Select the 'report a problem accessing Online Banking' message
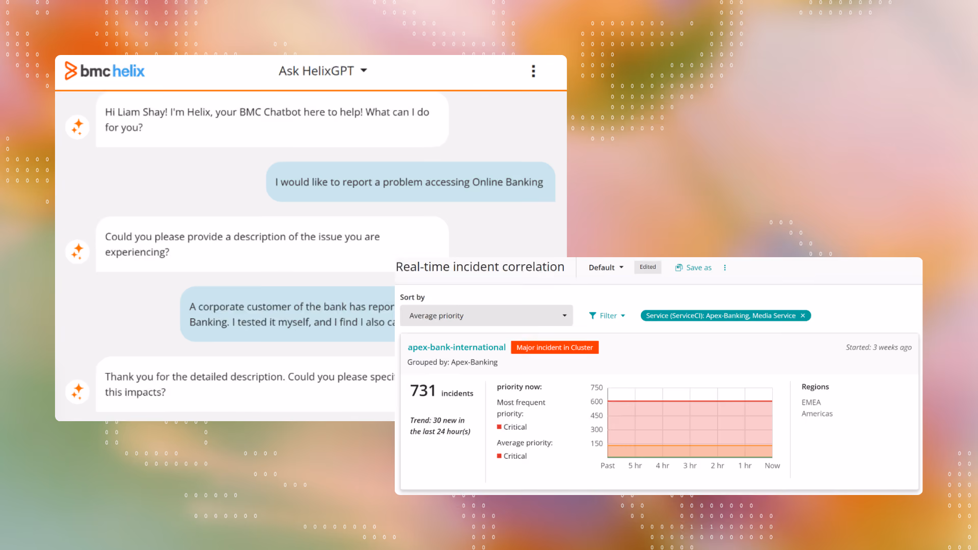The height and width of the screenshot is (550, 978). (x=410, y=182)
